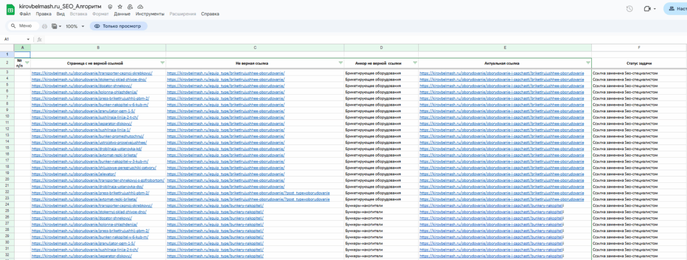Open the 'Инструменты' menu

click(150, 13)
